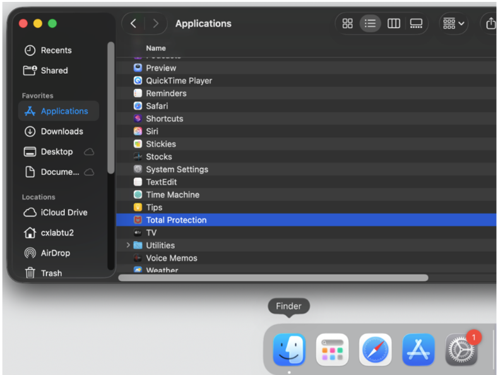
Task: Open Launchpad from the Dock
Action: (x=332, y=349)
